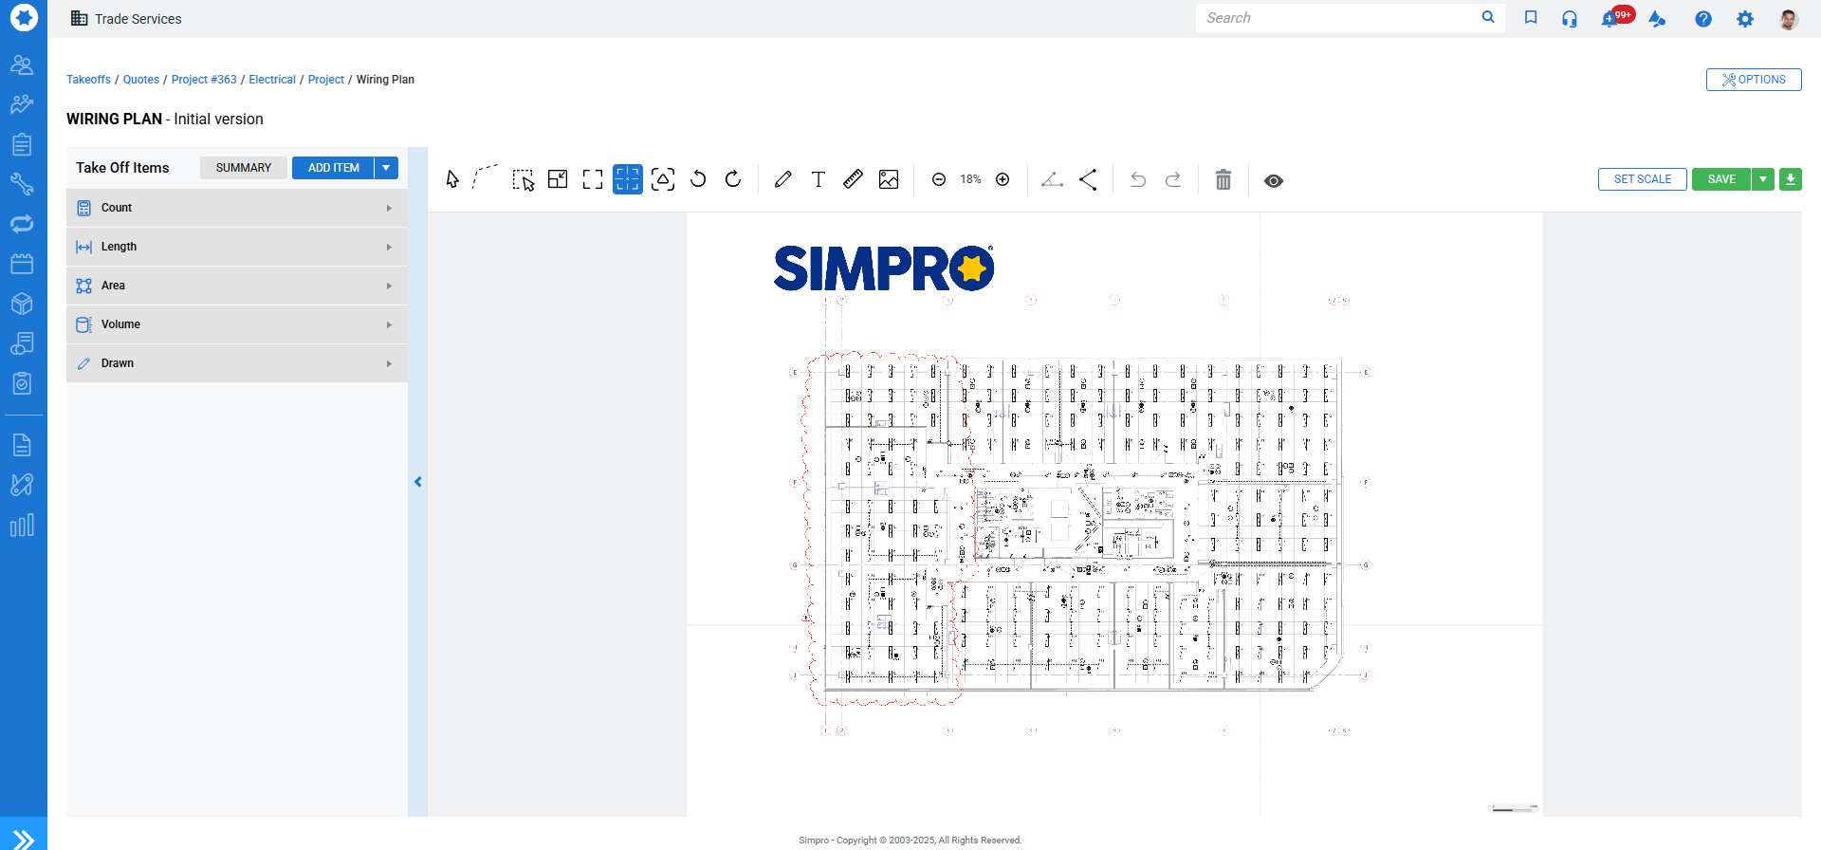The height and width of the screenshot is (850, 1821).
Task: Collapse the Take Off Items panel
Action: click(x=417, y=482)
